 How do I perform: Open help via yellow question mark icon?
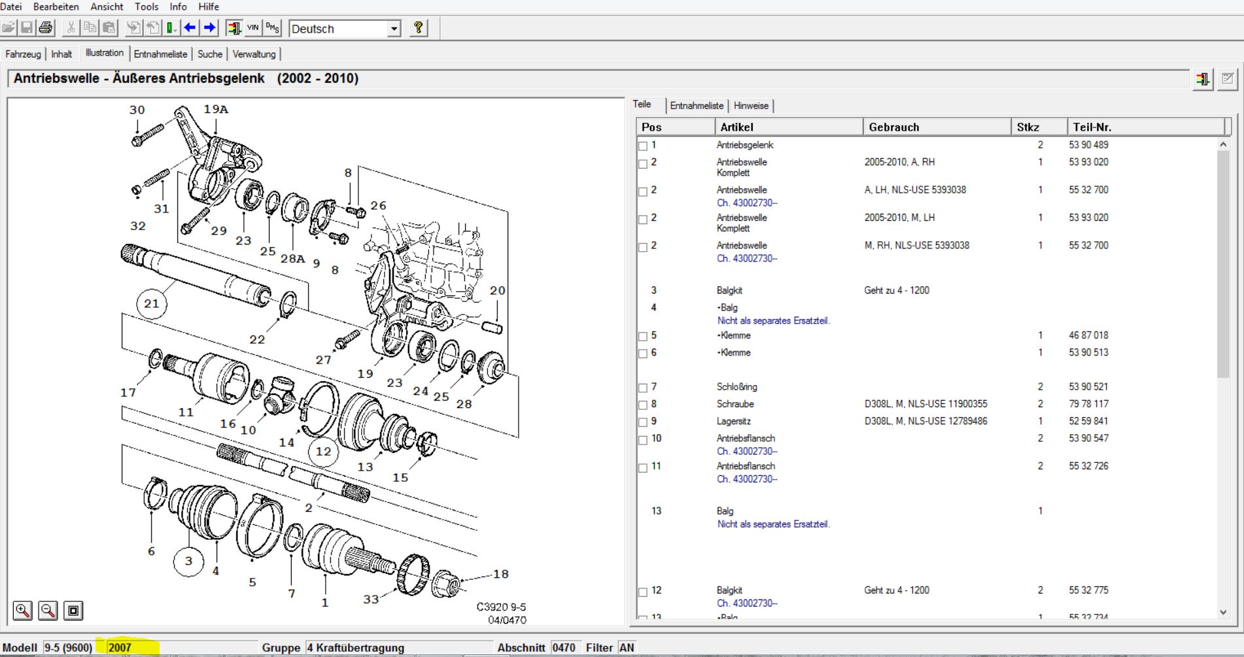coord(418,28)
